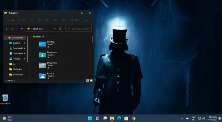Open taskbar Search magnifier
The width and height of the screenshot is (222, 122).
pyautogui.click(x=97, y=118)
